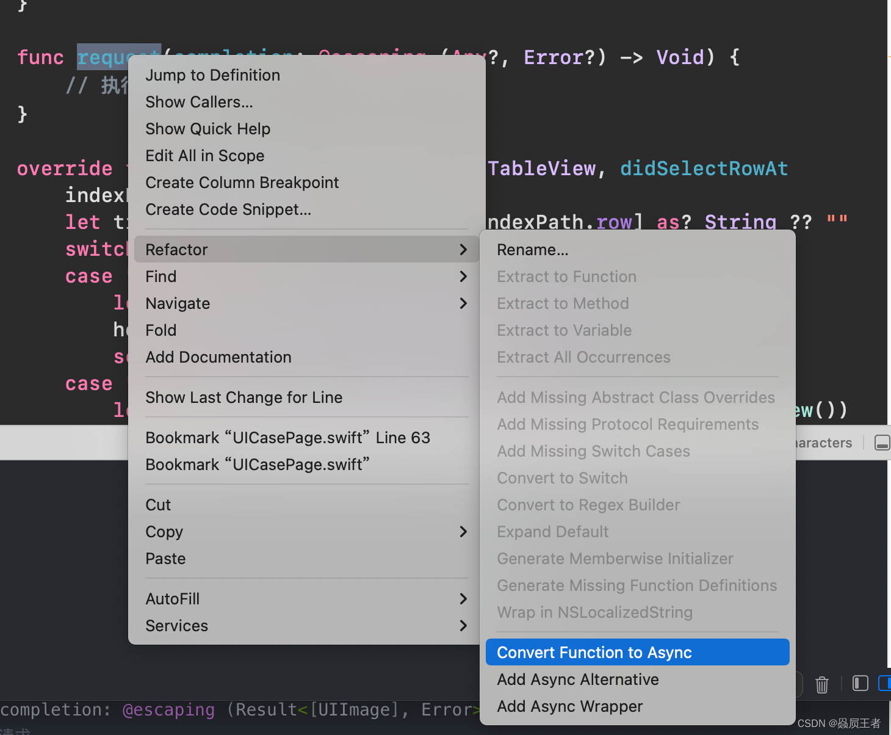Click Add Missing Switch Cases
This screenshot has width=891, height=735.
638,451
